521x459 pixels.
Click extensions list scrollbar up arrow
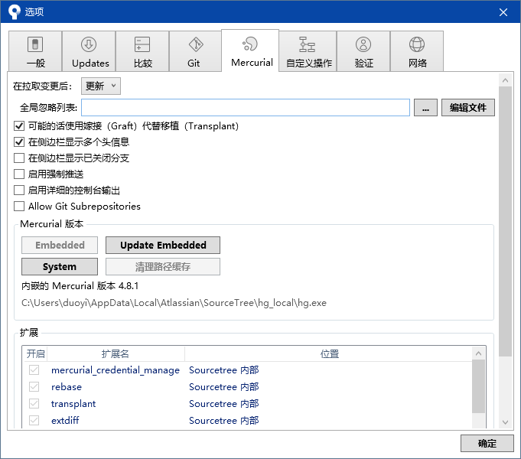coord(478,353)
